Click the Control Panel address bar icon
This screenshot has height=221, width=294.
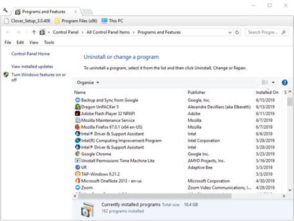[42, 32]
